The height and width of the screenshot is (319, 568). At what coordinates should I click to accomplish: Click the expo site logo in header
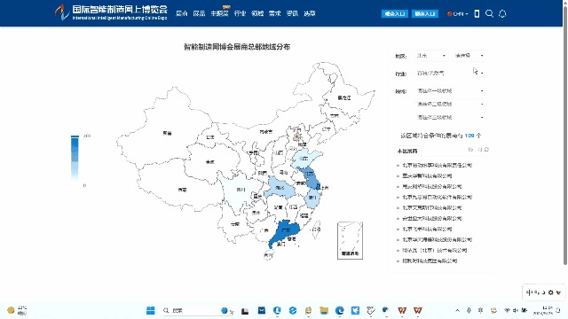[111, 12]
